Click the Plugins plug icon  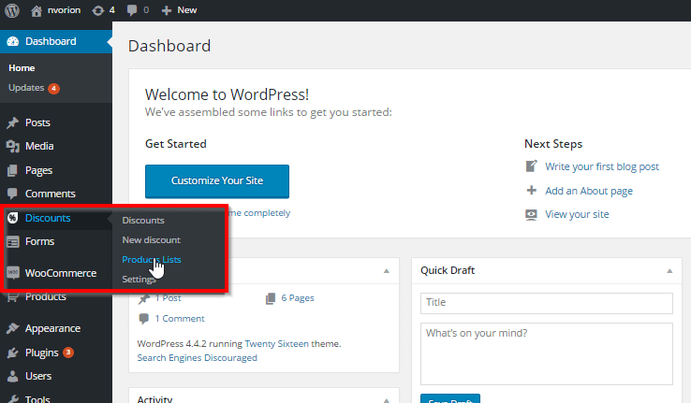[x=13, y=353]
